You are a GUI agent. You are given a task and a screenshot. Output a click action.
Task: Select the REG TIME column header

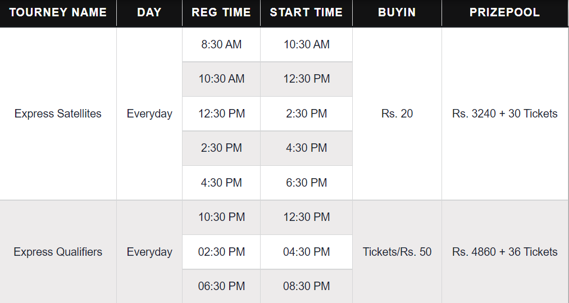click(221, 13)
